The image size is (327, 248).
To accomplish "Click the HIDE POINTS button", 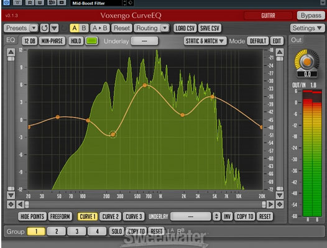I will pyautogui.click(x=32, y=216).
